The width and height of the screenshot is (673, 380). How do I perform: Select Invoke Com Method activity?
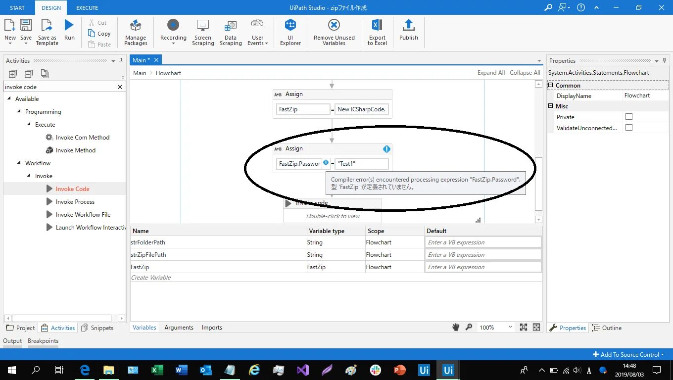click(82, 138)
